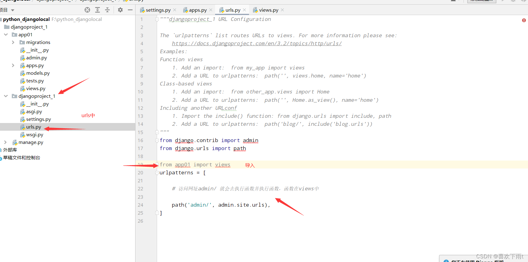
Task: Open the views.py editor tab
Action: pyautogui.click(x=268, y=10)
